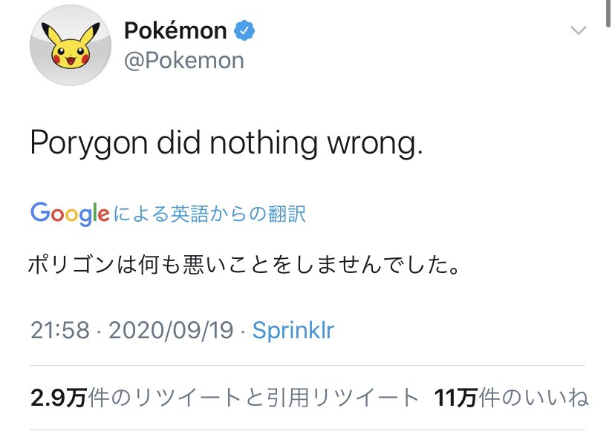The height and width of the screenshot is (431, 615).
Task: Click the 2020/09/19 tweet date
Action: tap(172, 329)
